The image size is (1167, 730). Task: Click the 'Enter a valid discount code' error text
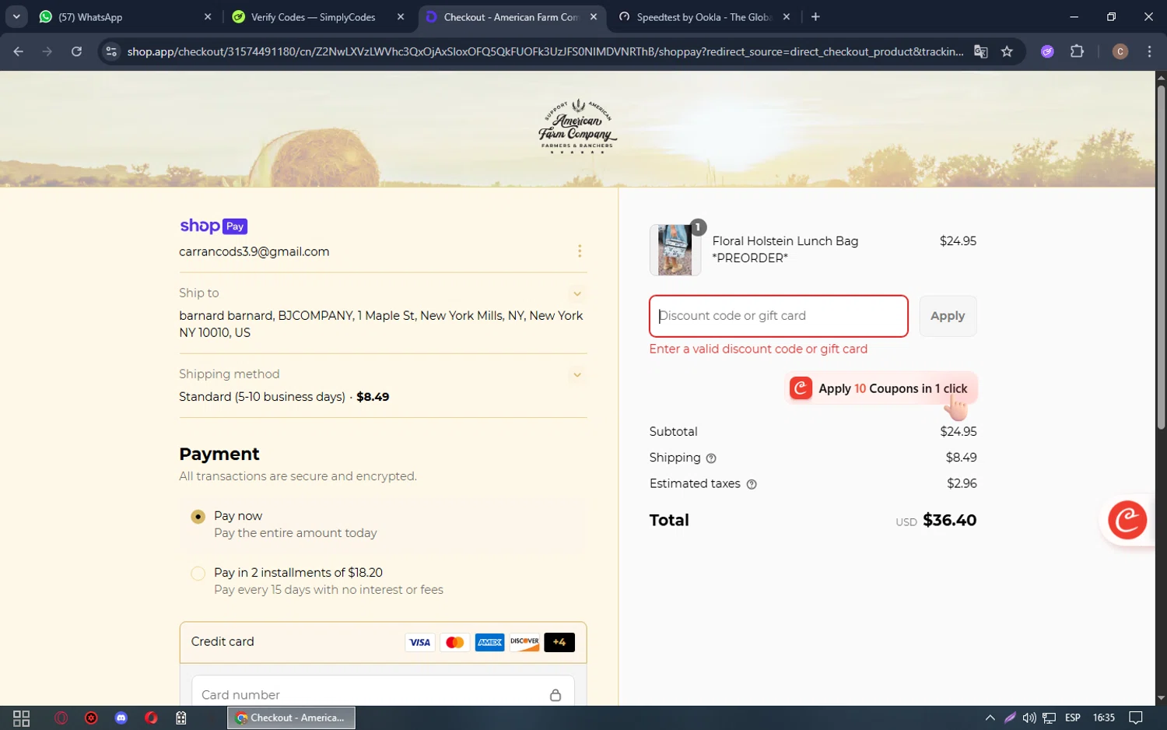(758, 349)
